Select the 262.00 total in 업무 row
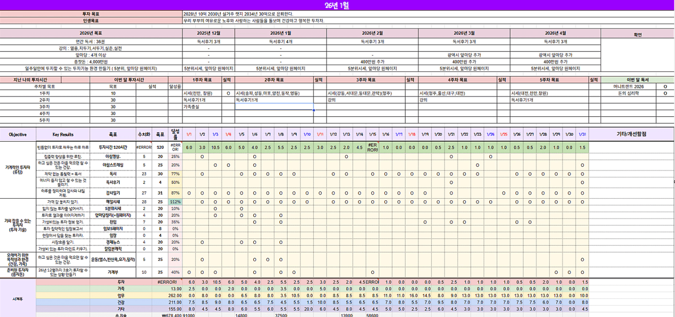This screenshot has height=317, width=675. 169,295
